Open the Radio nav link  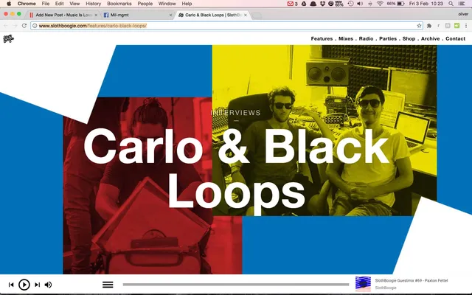pyautogui.click(x=366, y=38)
